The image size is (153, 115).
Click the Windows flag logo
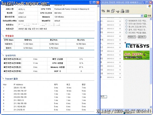tap(149, 6)
